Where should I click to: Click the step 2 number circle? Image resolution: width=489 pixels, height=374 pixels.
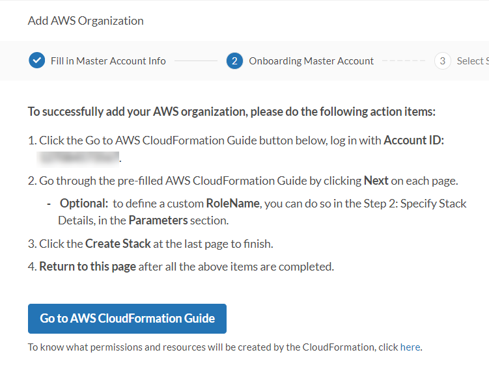coord(234,60)
